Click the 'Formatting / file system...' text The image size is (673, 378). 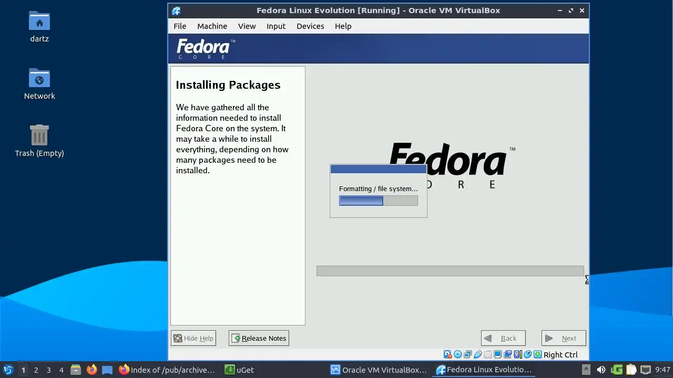point(379,188)
